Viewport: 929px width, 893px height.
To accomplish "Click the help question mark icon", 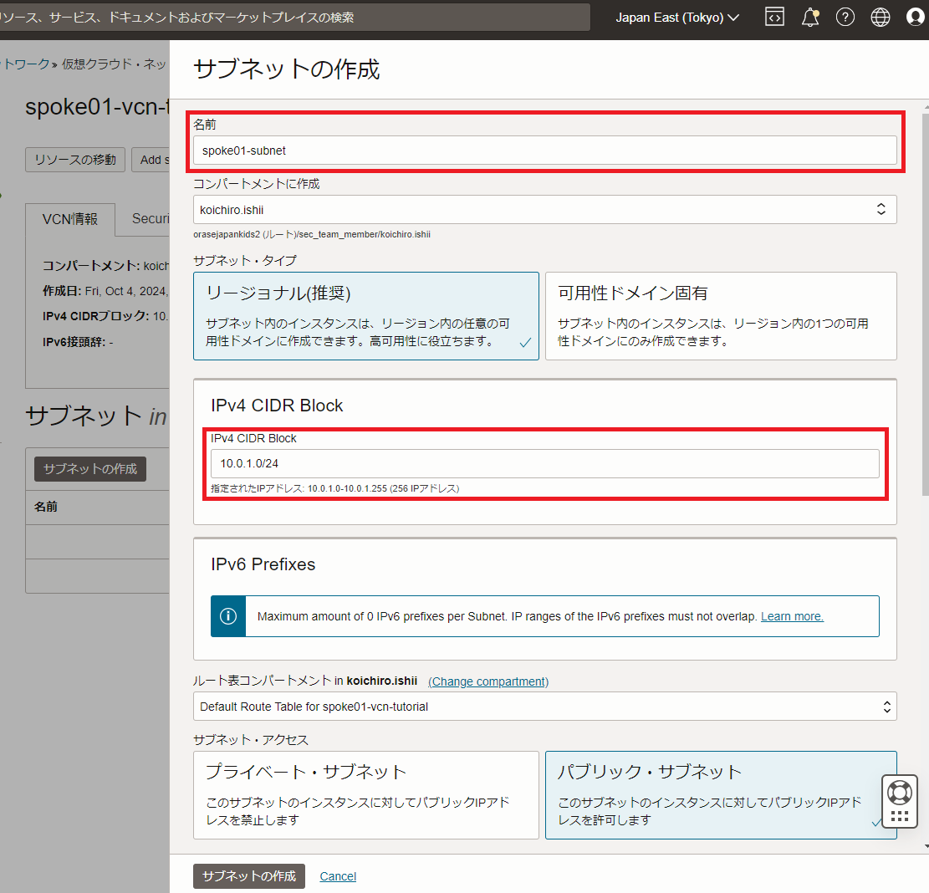I will click(845, 16).
